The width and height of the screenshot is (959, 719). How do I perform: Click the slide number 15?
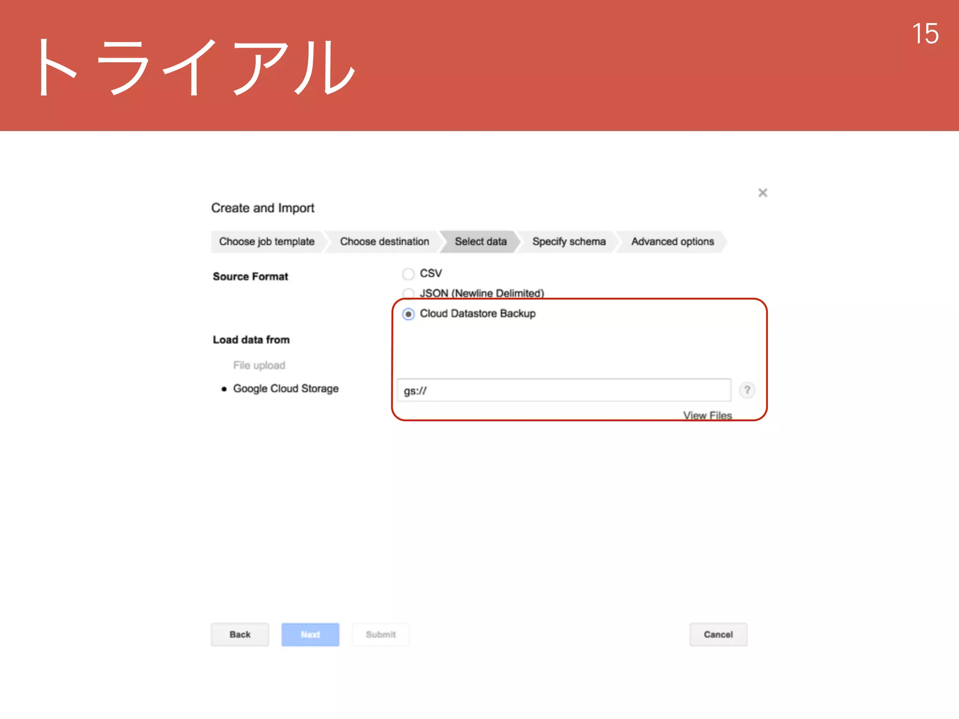pyautogui.click(x=925, y=34)
